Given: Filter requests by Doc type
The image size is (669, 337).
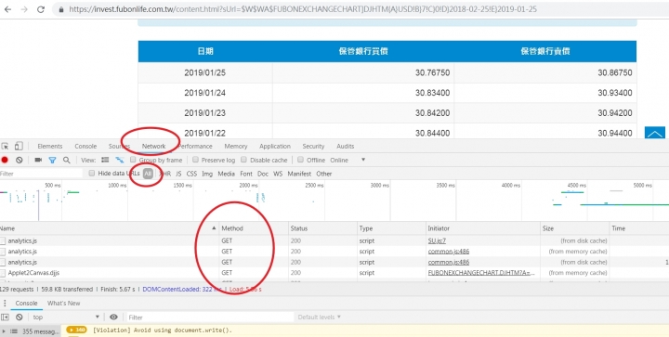Looking at the screenshot, I should (263, 174).
